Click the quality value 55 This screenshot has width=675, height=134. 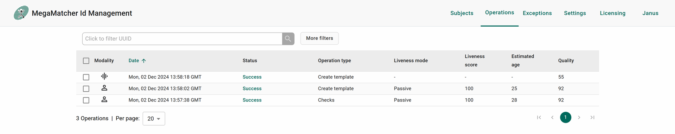pyautogui.click(x=561, y=77)
